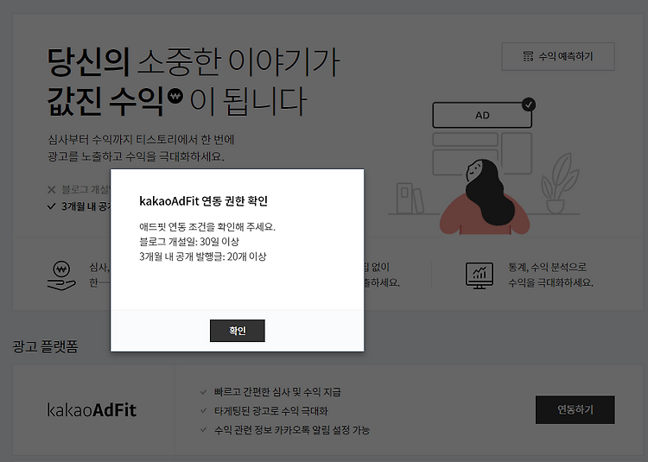
Task: Click the headline 당신의 소중한 이야기가
Action: coord(193,63)
